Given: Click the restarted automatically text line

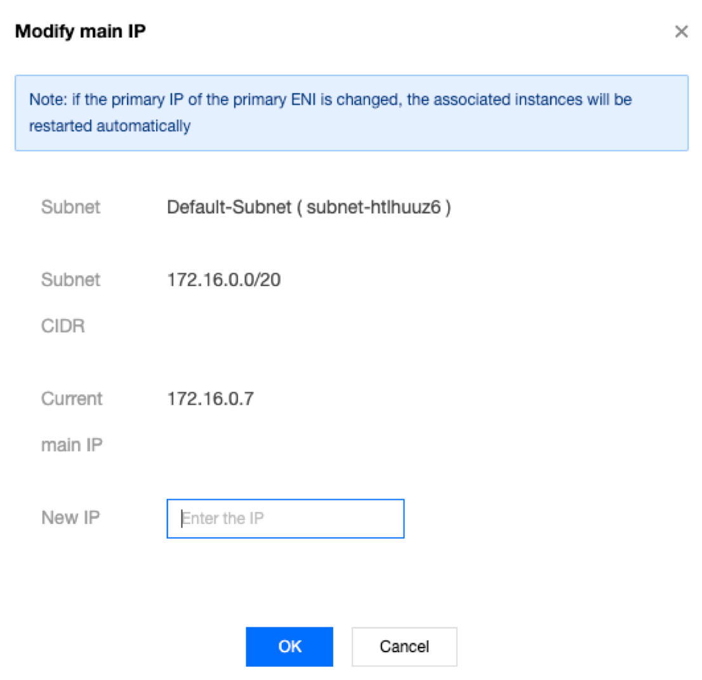Looking at the screenshot, I should click(110, 126).
